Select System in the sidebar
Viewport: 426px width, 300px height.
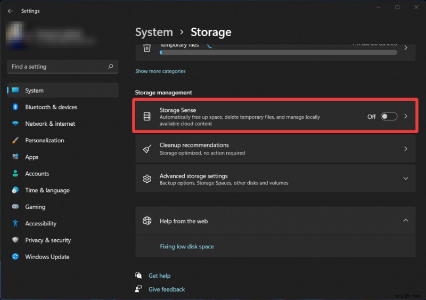tap(63, 90)
